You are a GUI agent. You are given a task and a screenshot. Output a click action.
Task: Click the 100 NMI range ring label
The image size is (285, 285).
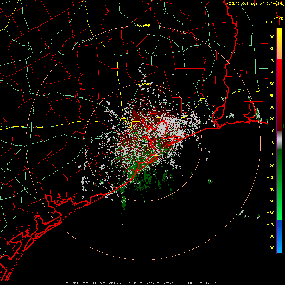[143, 25]
